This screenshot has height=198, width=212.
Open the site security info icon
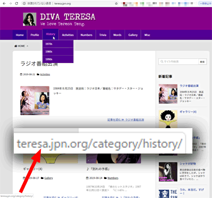[24, 4]
